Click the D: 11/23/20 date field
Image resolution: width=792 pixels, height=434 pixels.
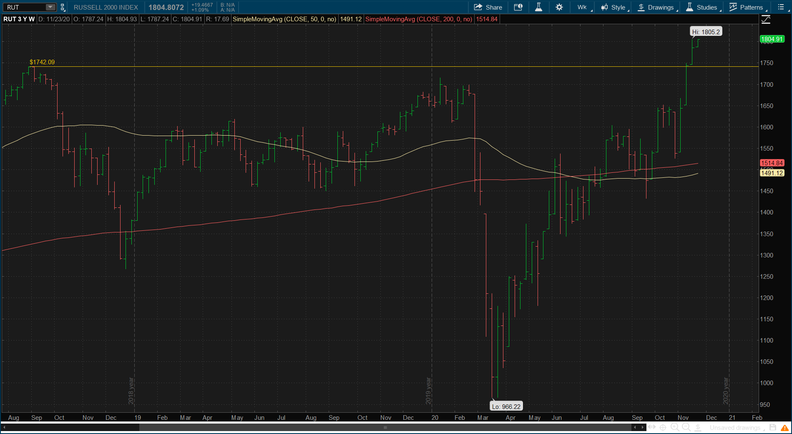[x=54, y=19]
